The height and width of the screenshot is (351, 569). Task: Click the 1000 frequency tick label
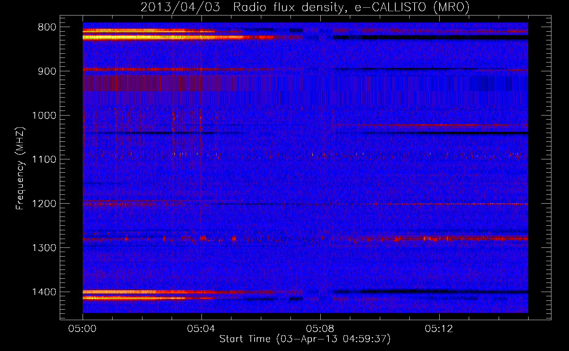pos(44,116)
